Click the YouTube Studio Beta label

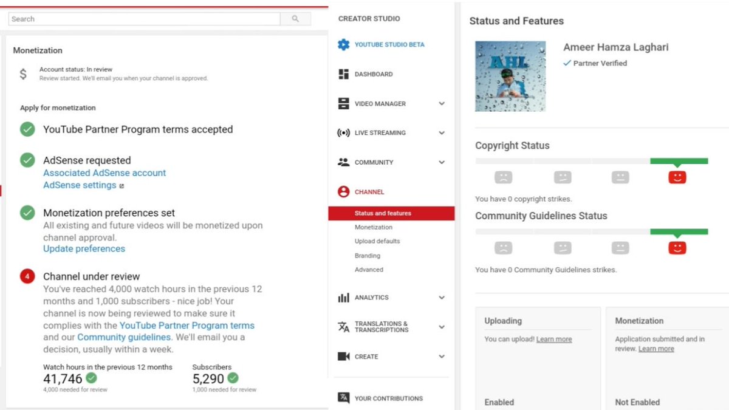389,44
